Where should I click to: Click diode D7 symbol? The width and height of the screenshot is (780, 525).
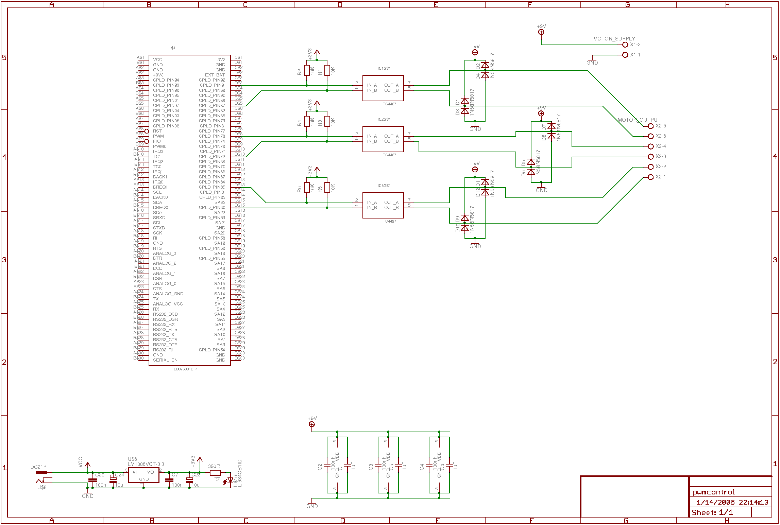pos(552,126)
